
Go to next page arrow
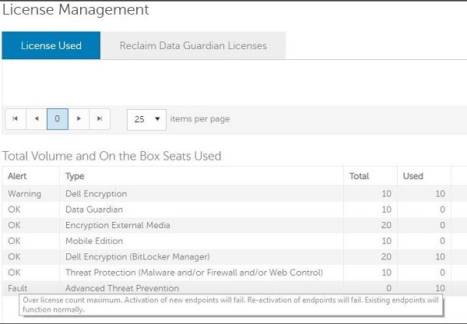(79, 119)
